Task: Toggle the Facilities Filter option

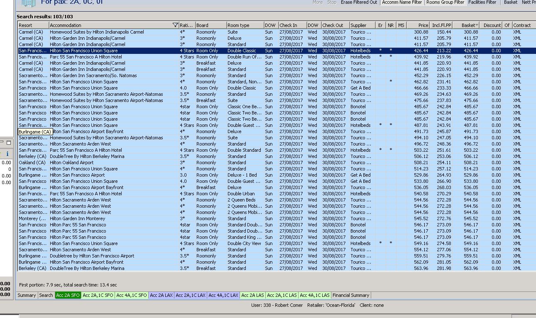Action: pos(482,2)
